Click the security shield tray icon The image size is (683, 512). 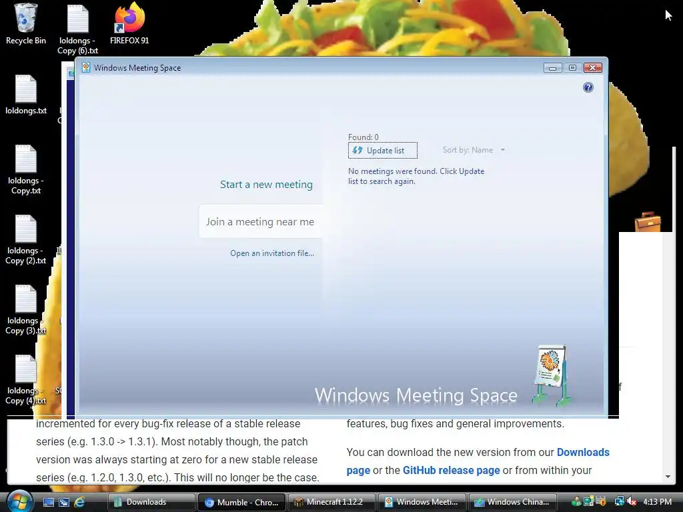click(x=602, y=502)
